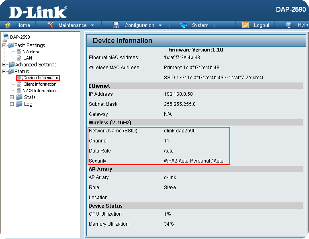Click the Status folder icon

(11, 71)
